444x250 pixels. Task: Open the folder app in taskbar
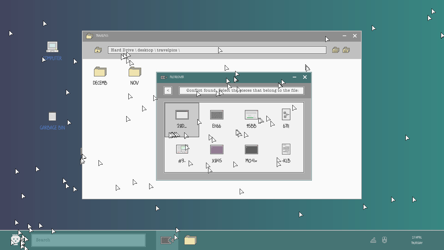pos(190,240)
